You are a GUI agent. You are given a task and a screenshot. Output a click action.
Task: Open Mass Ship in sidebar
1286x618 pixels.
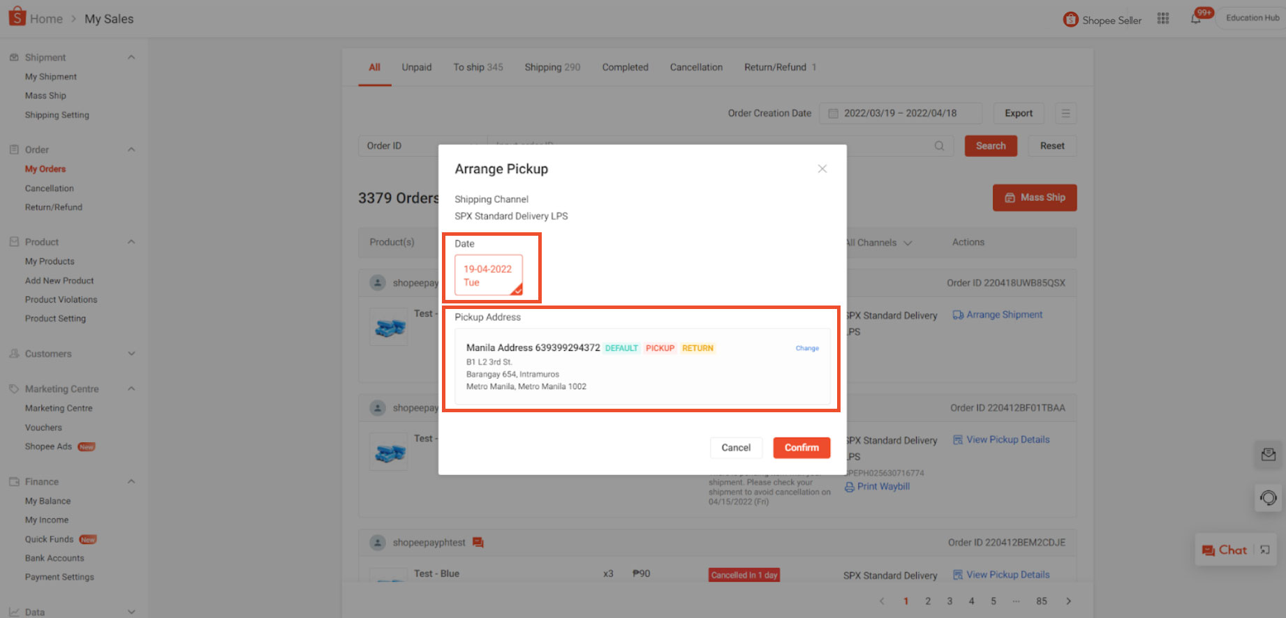pos(45,96)
